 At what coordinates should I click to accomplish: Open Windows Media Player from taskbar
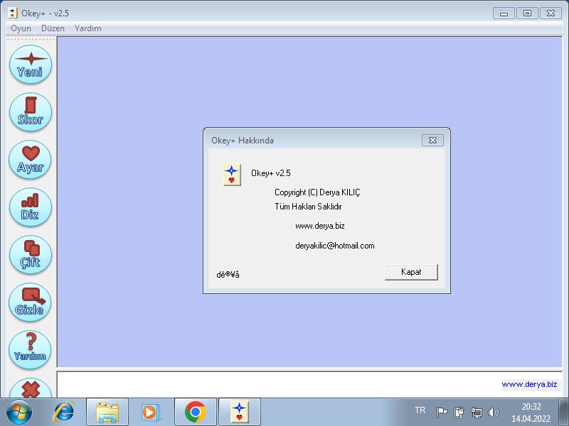(x=150, y=413)
